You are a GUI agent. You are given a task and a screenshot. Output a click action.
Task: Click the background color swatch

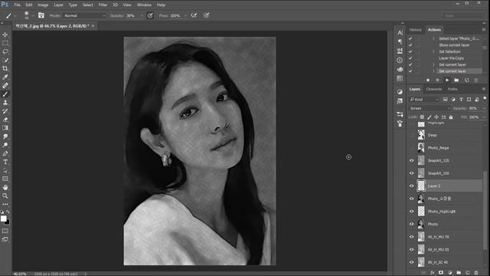[x=8, y=222]
